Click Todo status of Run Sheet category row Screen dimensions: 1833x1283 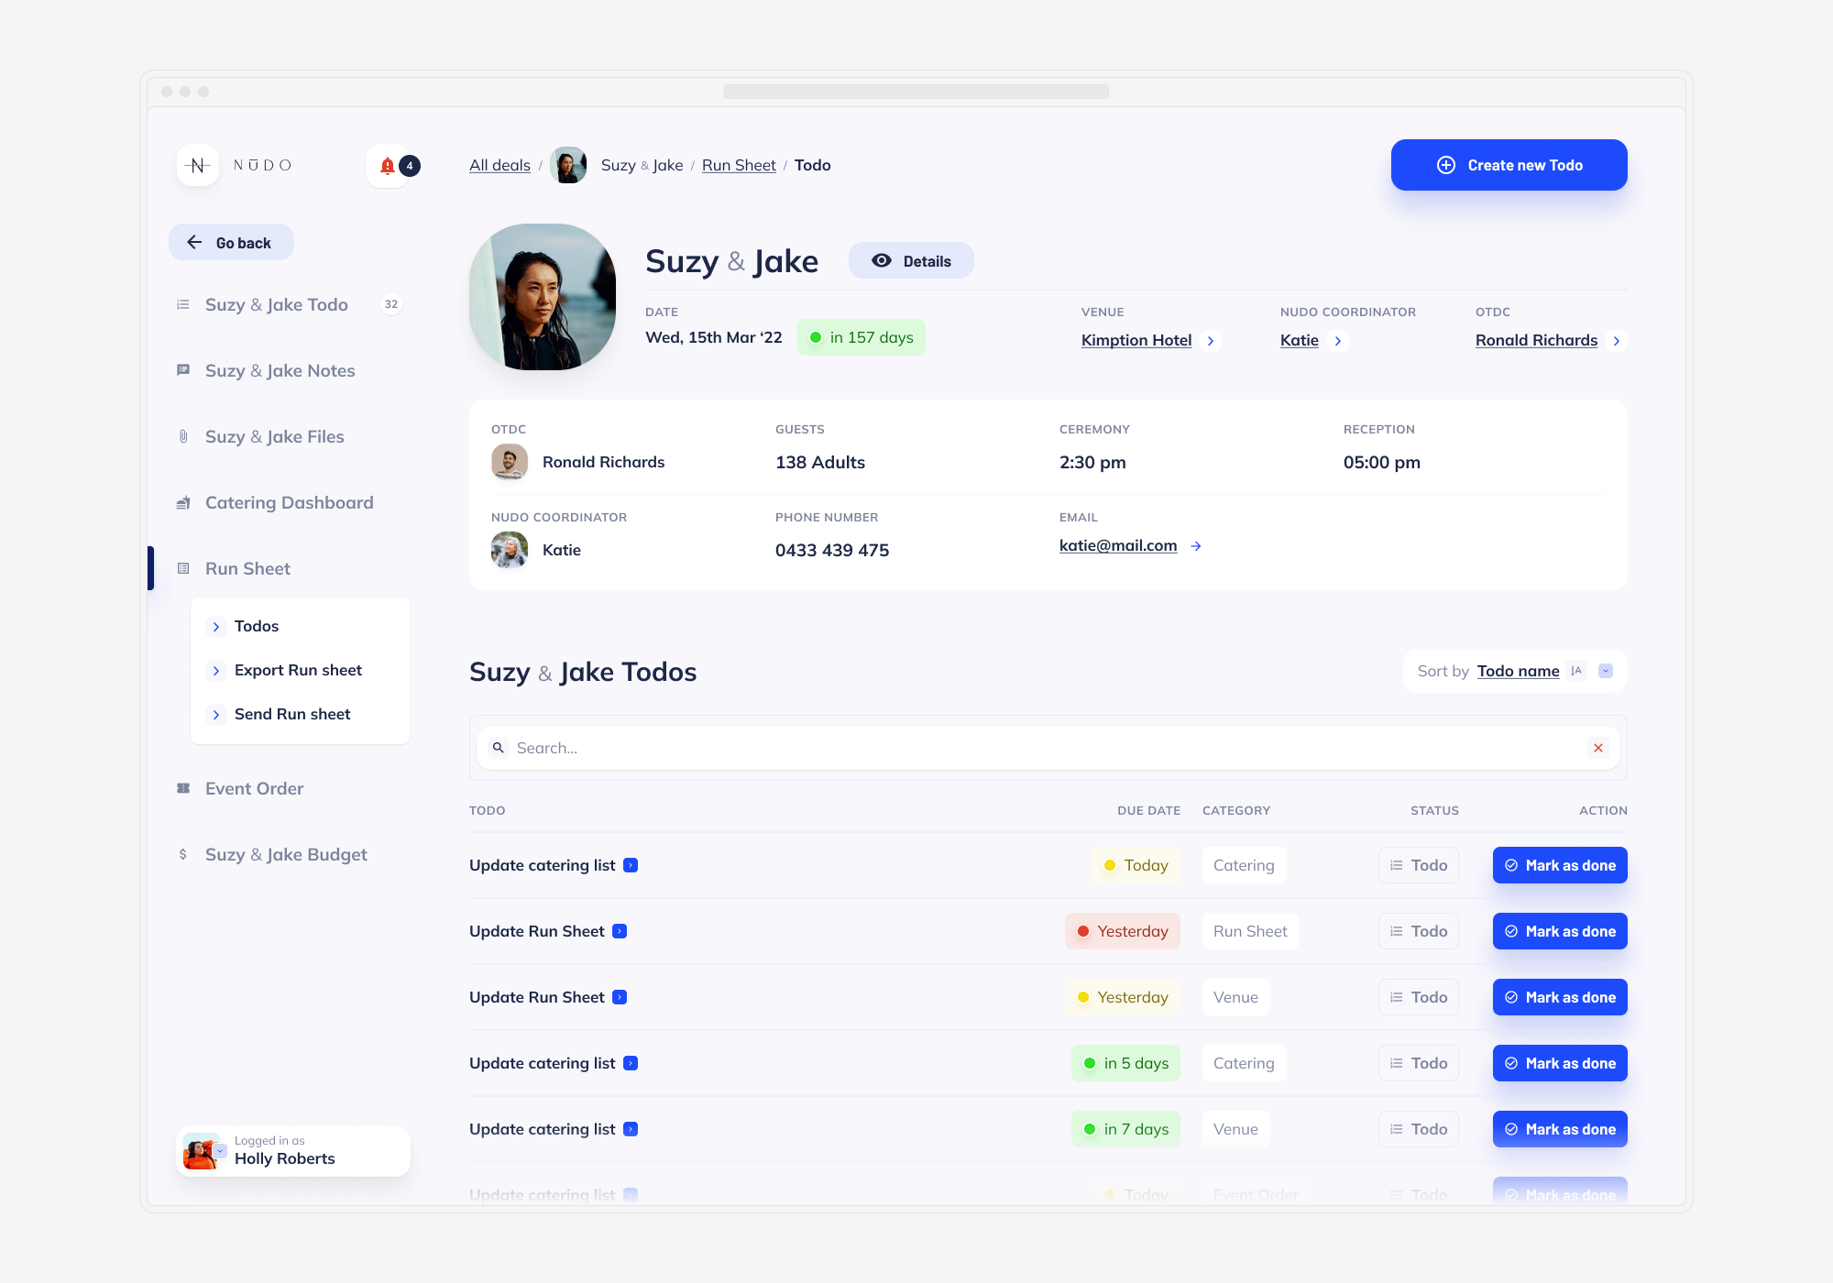pos(1419,931)
